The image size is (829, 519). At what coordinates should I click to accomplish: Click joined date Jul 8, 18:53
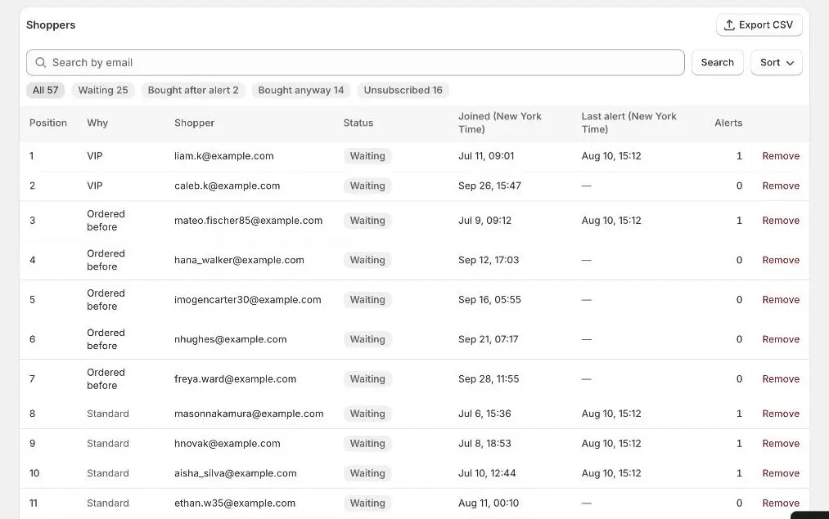[x=484, y=444]
